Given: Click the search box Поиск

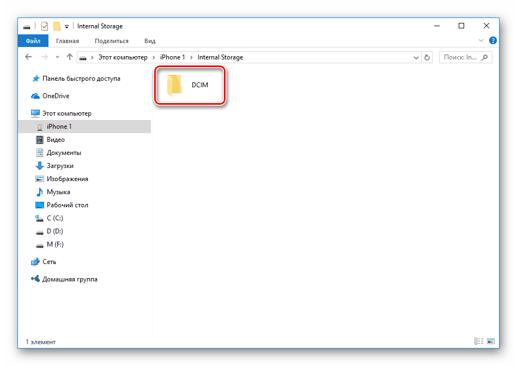Looking at the screenshot, I should click(x=466, y=57).
